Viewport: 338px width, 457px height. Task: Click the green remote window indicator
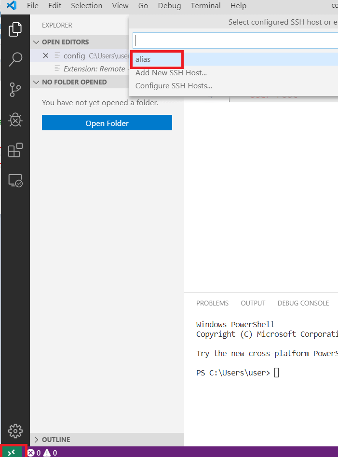[x=12, y=452]
